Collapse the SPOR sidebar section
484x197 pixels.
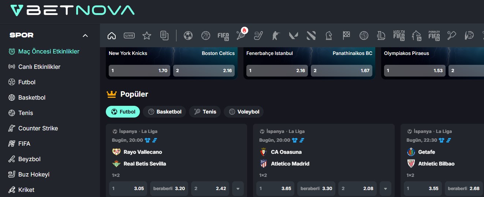(85, 36)
